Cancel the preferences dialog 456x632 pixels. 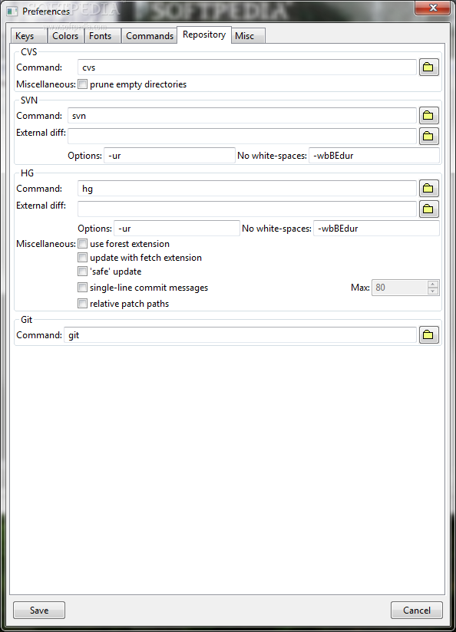click(x=416, y=611)
